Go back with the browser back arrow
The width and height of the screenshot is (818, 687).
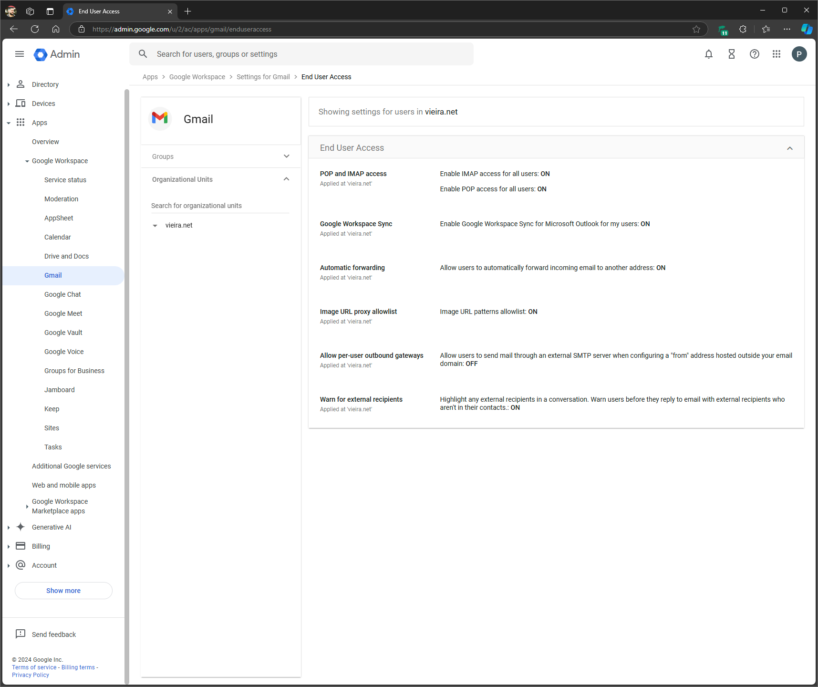[14, 29]
